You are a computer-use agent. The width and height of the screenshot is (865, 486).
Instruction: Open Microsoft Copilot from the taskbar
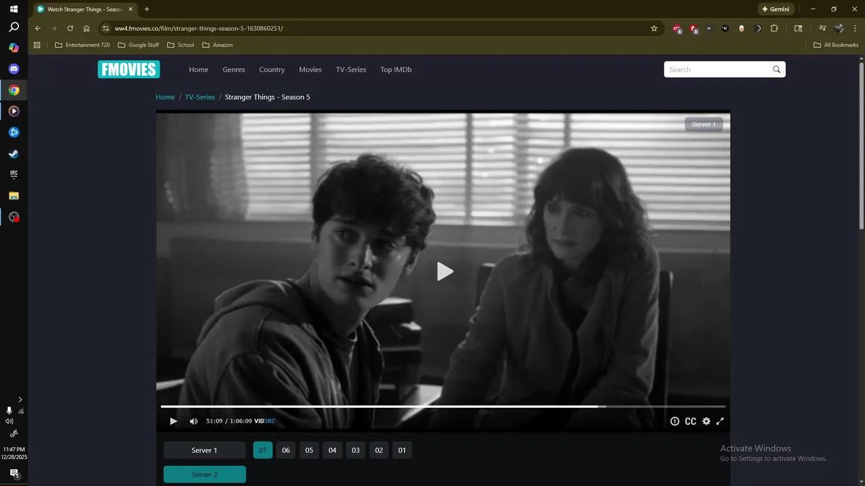pyautogui.click(x=14, y=48)
